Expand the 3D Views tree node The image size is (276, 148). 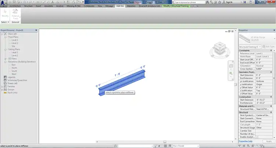click(5, 59)
